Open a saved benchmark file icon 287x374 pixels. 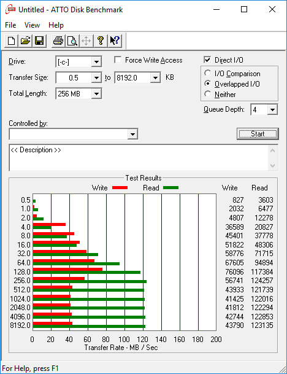pos(26,41)
